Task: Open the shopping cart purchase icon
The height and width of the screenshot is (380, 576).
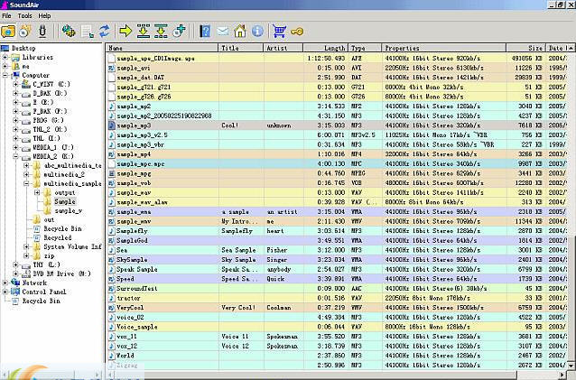Action: pos(280,32)
